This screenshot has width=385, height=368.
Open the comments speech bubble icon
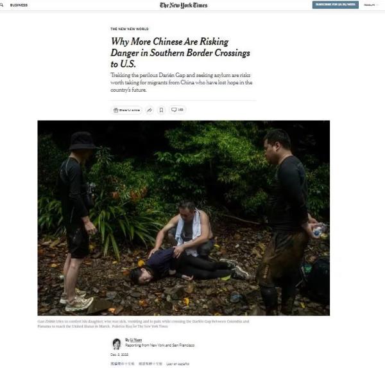pos(177,110)
